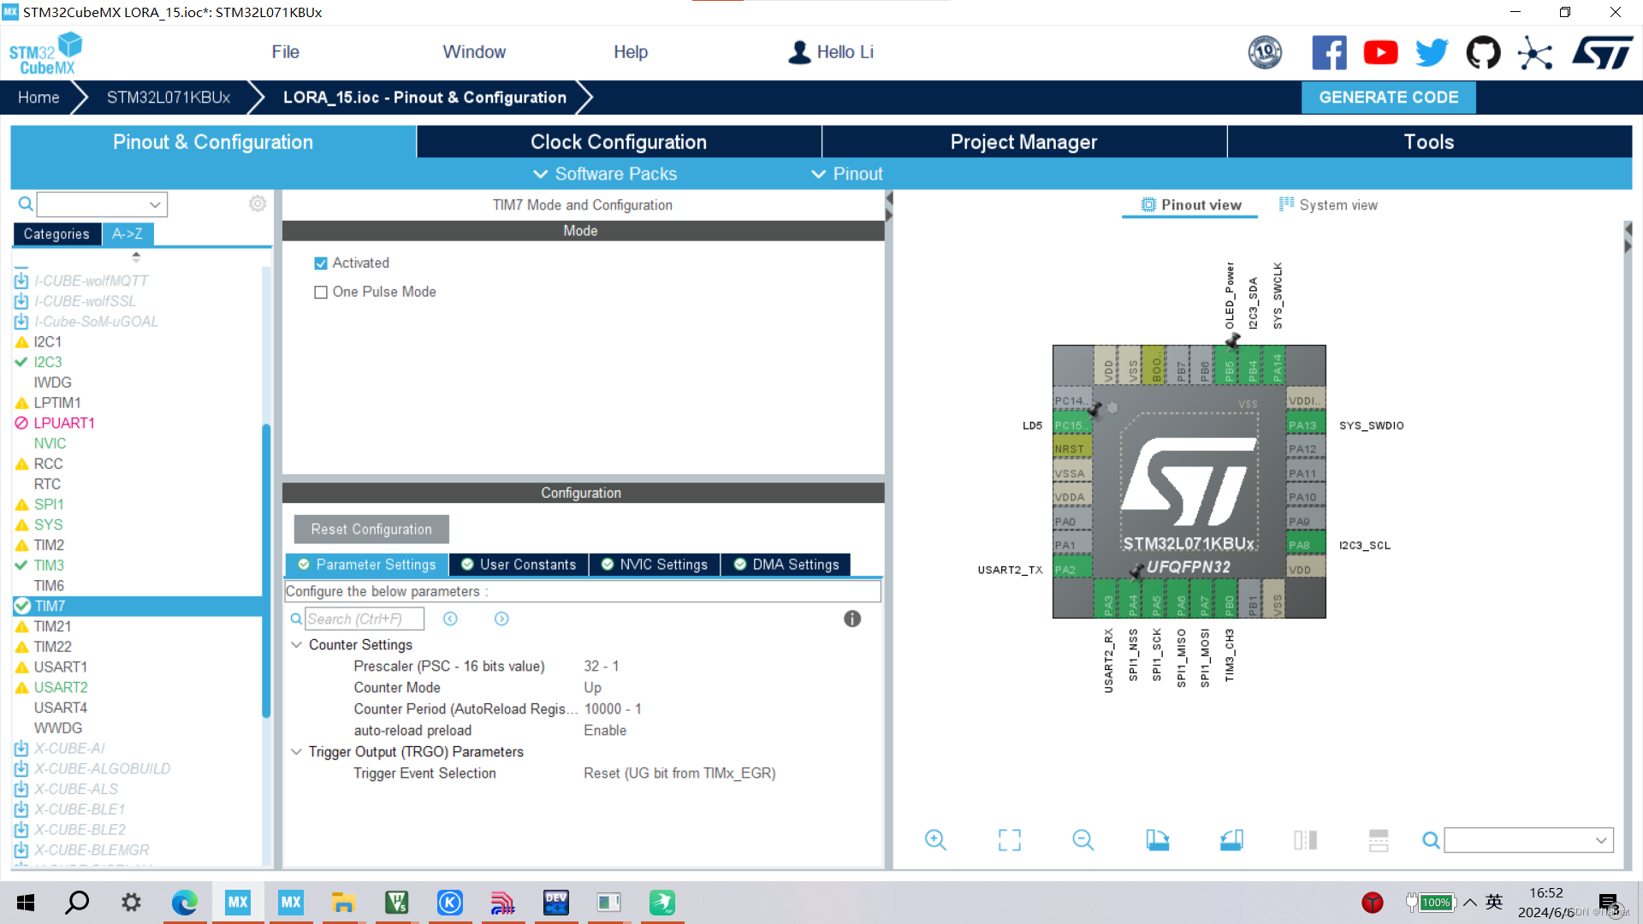Collapse Trigger Output (TRGO) Parameters group
This screenshot has height=924, width=1643.
tap(297, 752)
